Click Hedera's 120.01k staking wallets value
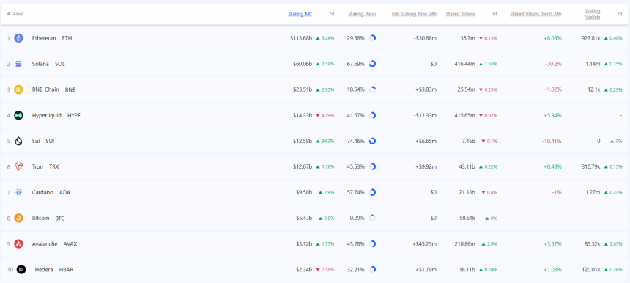Viewport: 630px width, 283px height. pos(591,270)
